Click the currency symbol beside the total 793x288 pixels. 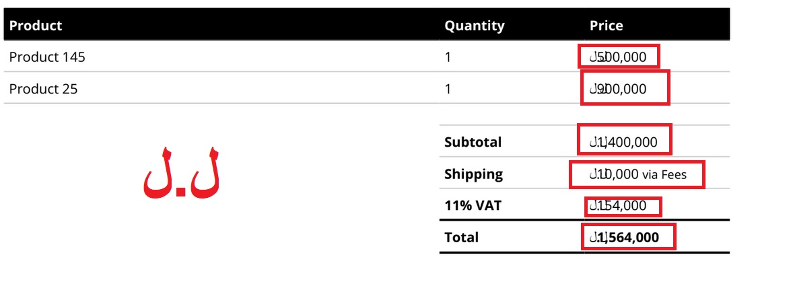[x=596, y=237]
